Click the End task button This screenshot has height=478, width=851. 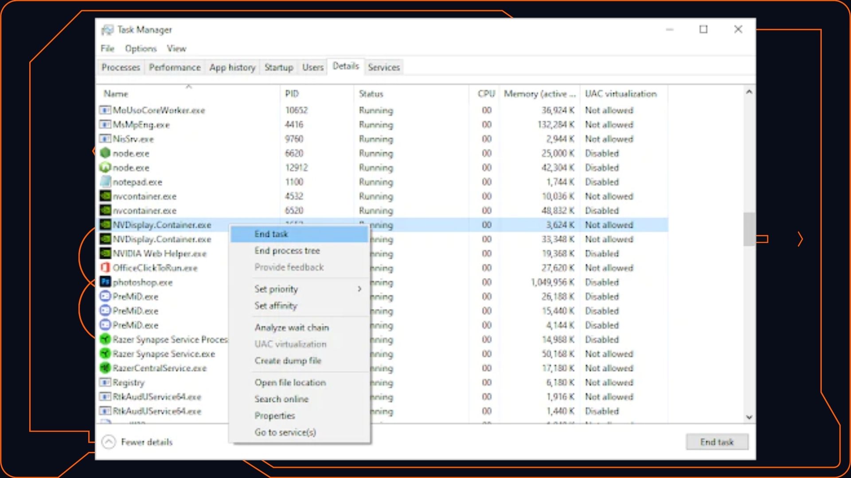tap(717, 442)
